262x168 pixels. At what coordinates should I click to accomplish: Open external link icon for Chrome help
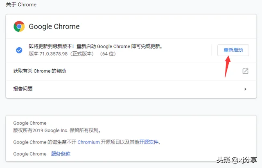pyautogui.click(x=245, y=71)
